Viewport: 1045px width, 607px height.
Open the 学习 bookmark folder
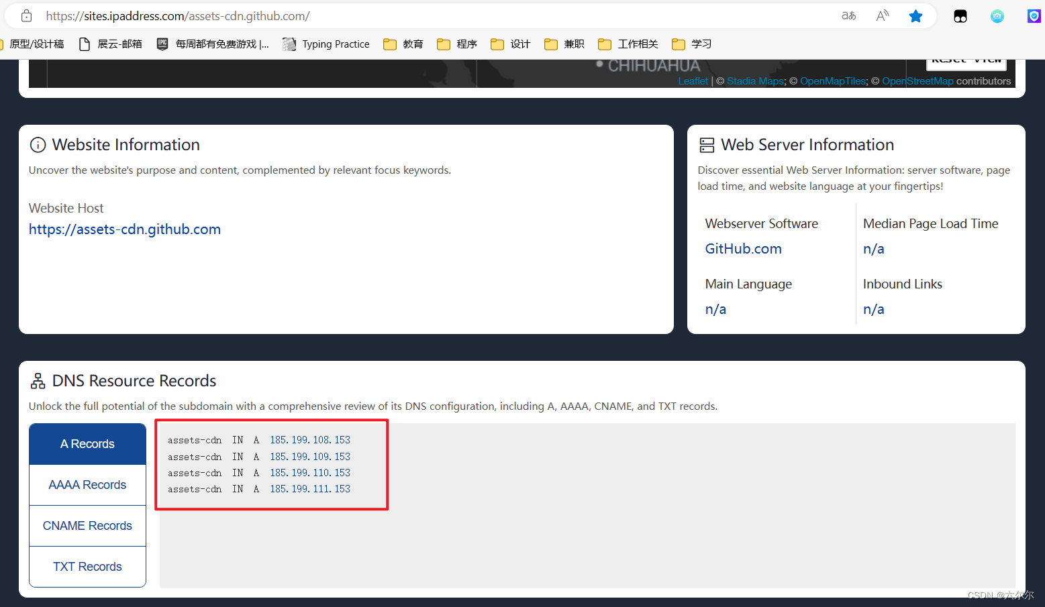[692, 44]
